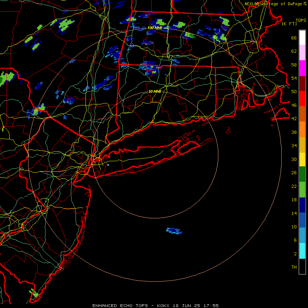The image size is (308, 308).
Task: Click the 'ENHANCED ECHO TOPS' product caption
Action: 120,306
